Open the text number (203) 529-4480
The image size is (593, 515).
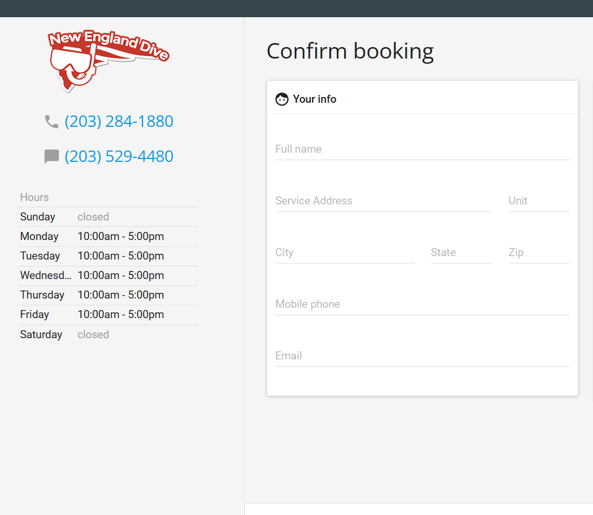118,157
